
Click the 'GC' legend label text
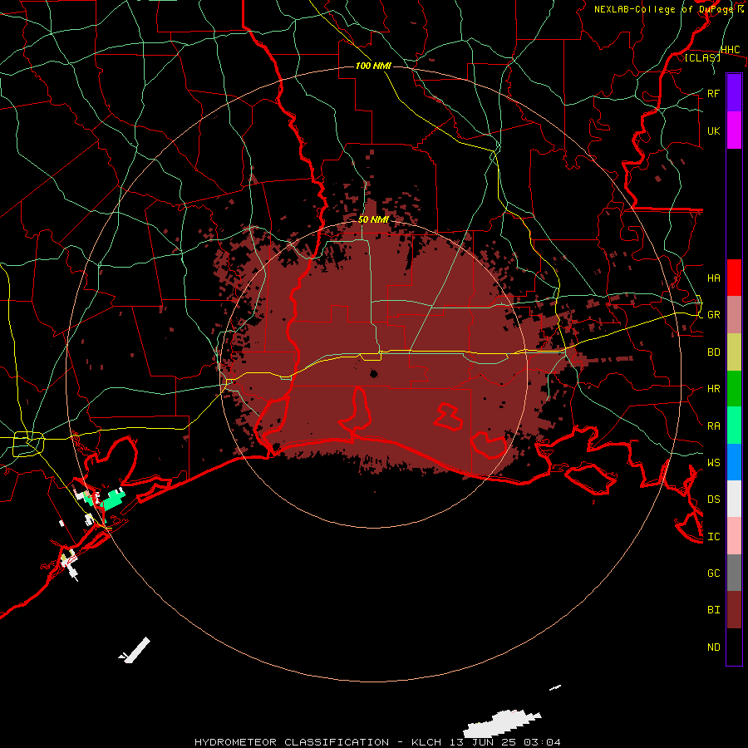click(x=713, y=573)
